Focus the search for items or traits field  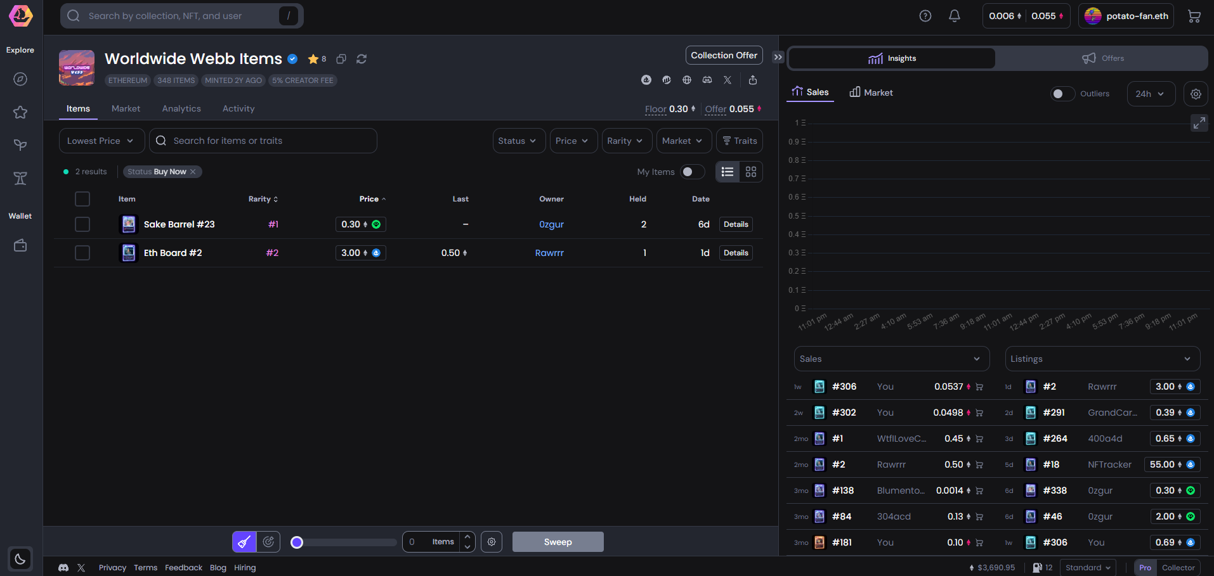coord(263,141)
